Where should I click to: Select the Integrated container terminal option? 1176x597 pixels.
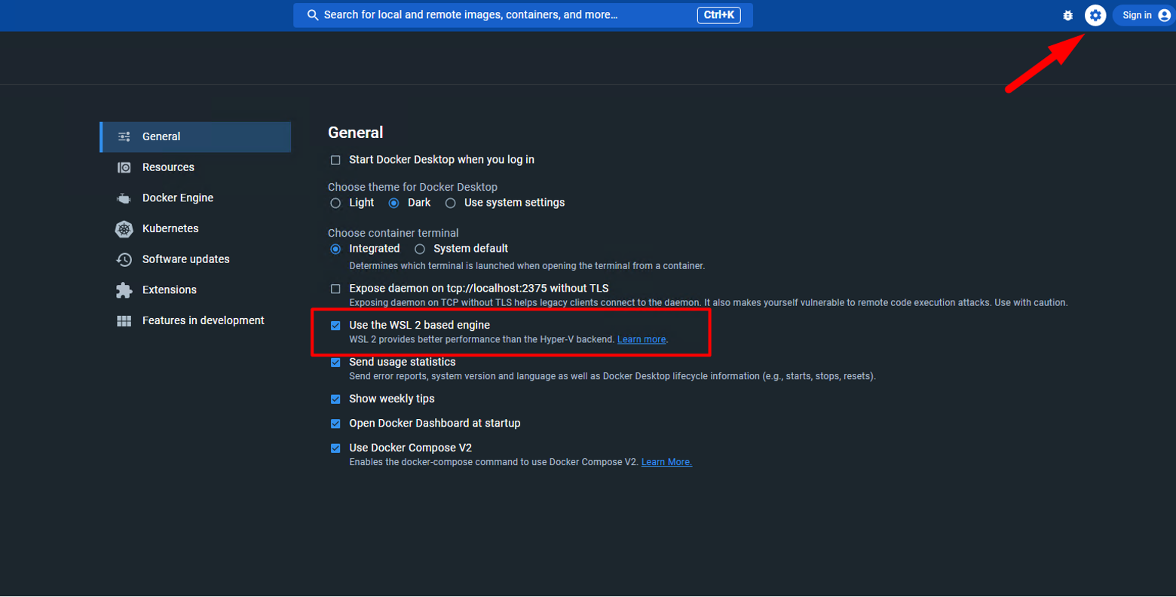pos(335,249)
